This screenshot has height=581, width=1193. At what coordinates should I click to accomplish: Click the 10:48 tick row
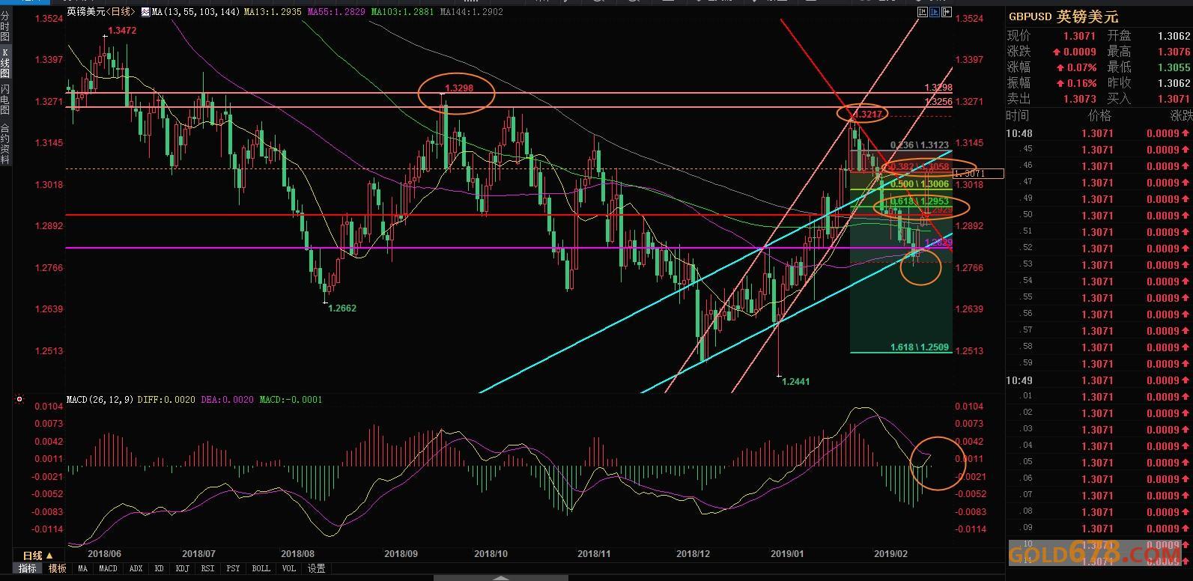pos(1099,133)
